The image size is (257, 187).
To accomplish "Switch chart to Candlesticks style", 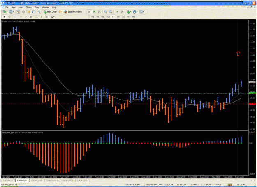I will point(94,12).
